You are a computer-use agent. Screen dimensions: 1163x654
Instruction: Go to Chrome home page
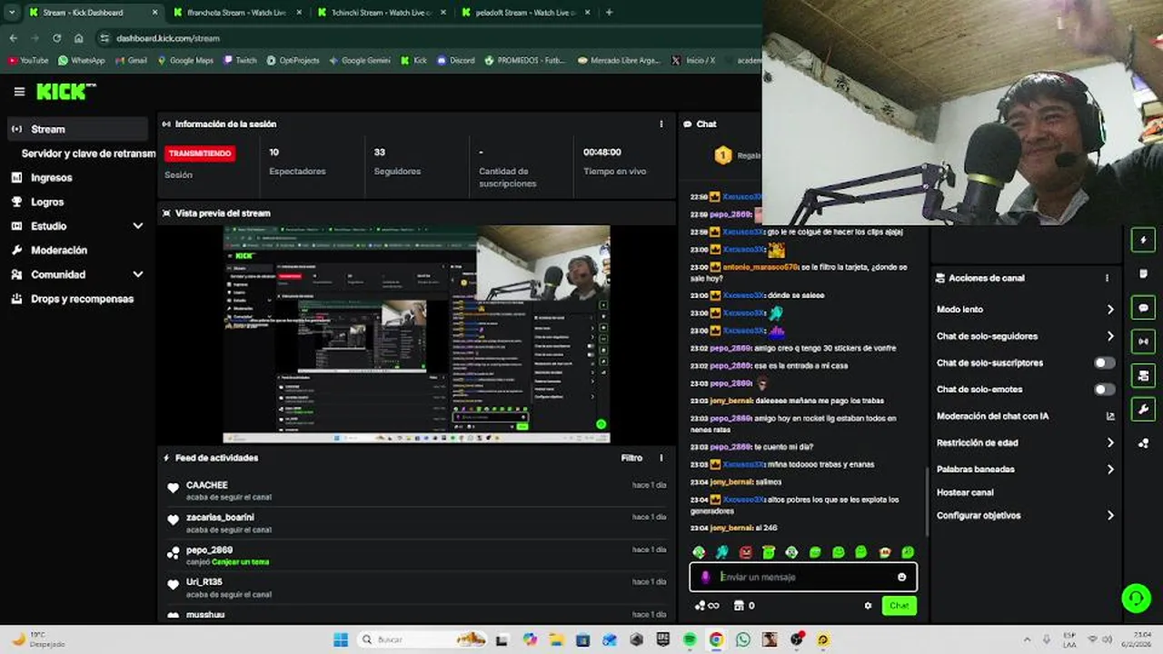click(x=79, y=38)
